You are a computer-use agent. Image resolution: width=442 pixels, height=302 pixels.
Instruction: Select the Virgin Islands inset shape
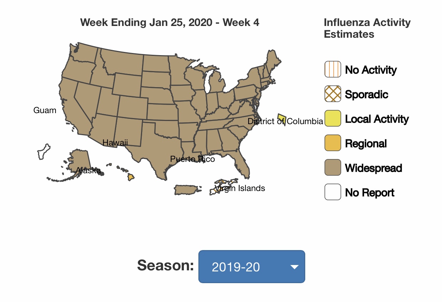pos(224,184)
